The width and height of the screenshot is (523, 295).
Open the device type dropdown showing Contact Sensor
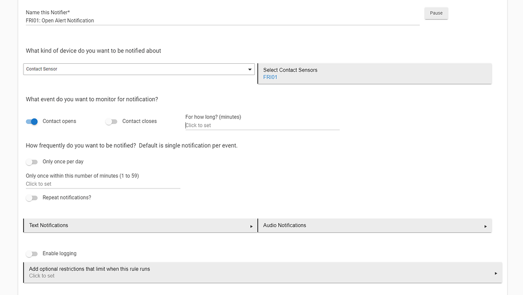point(138,69)
